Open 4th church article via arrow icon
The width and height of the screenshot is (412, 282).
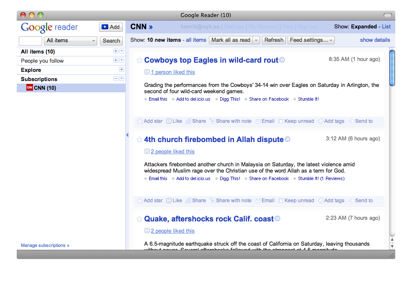coord(288,139)
